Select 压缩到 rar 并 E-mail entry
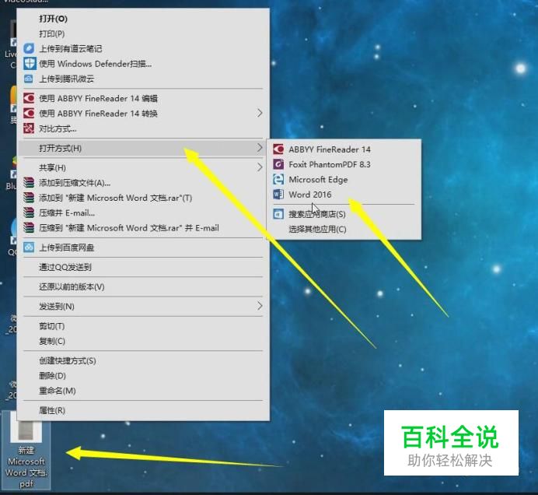This screenshot has width=538, height=495. 143,228
